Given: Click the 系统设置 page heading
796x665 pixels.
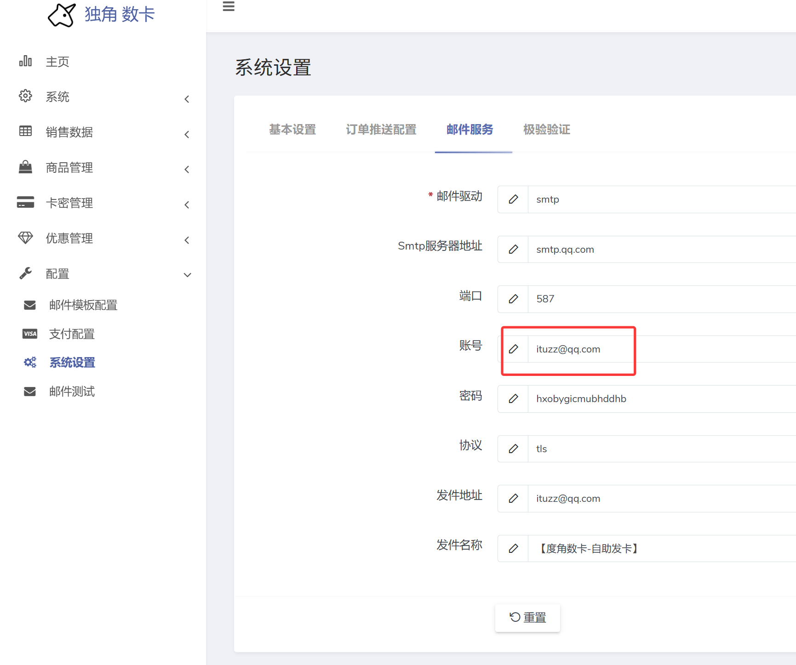Looking at the screenshot, I should click(273, 68).
